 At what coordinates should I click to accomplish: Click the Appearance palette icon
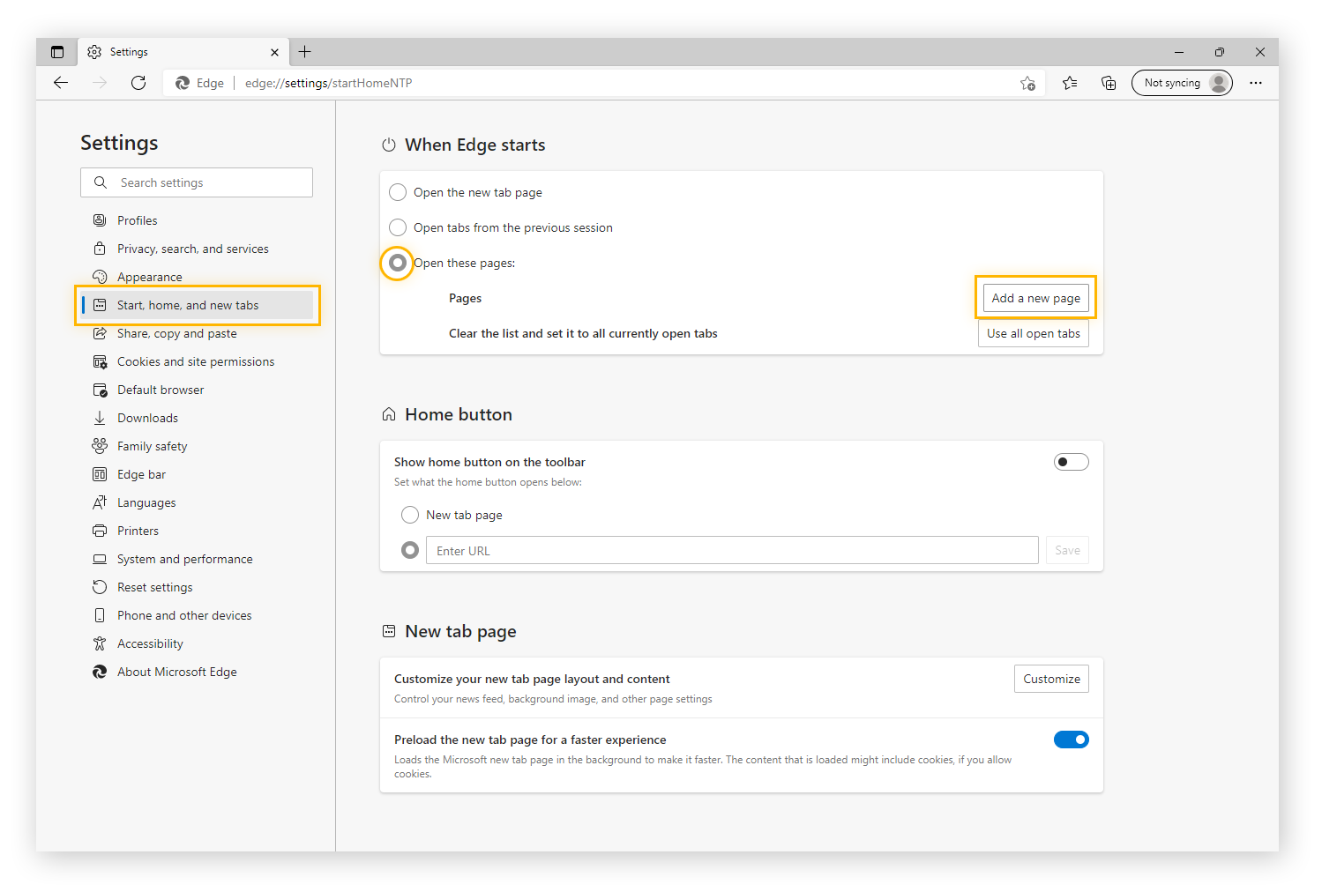click(100, 277)
